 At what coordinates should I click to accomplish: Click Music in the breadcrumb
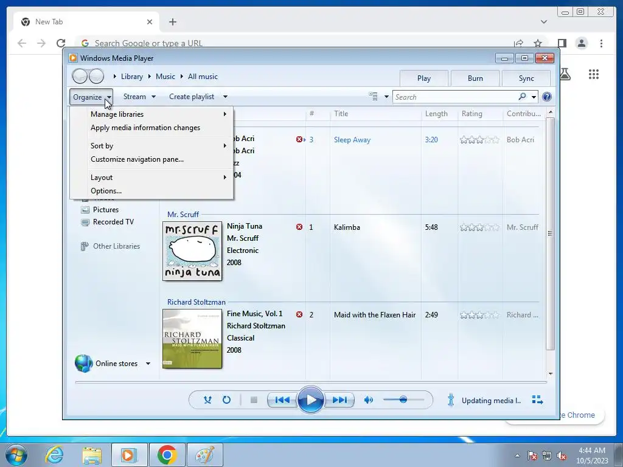click(165, 77)
